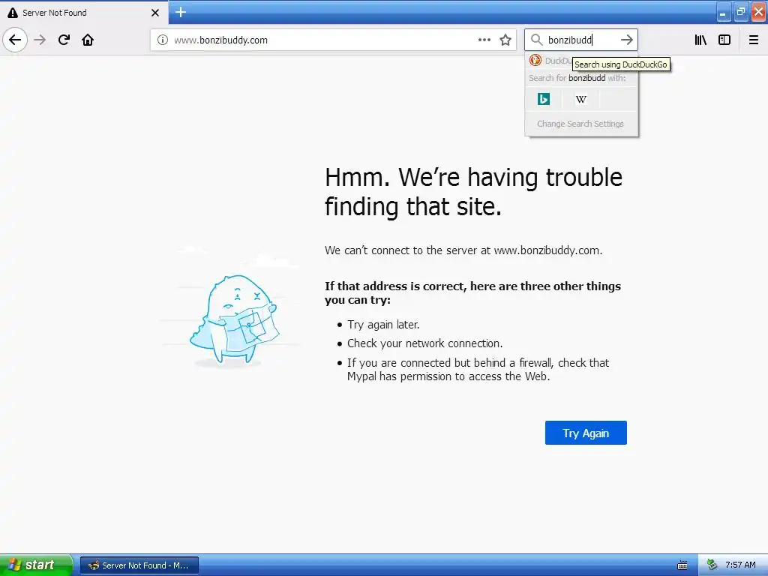Open the Windows start menu
The height and width of the screenshot is (576, 768).
coord(36,565)
